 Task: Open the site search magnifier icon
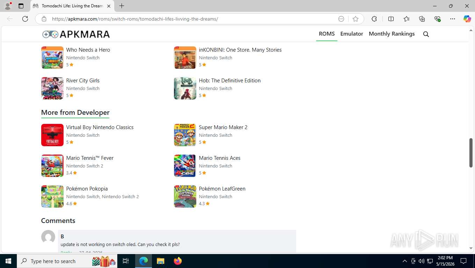[426, 34]
